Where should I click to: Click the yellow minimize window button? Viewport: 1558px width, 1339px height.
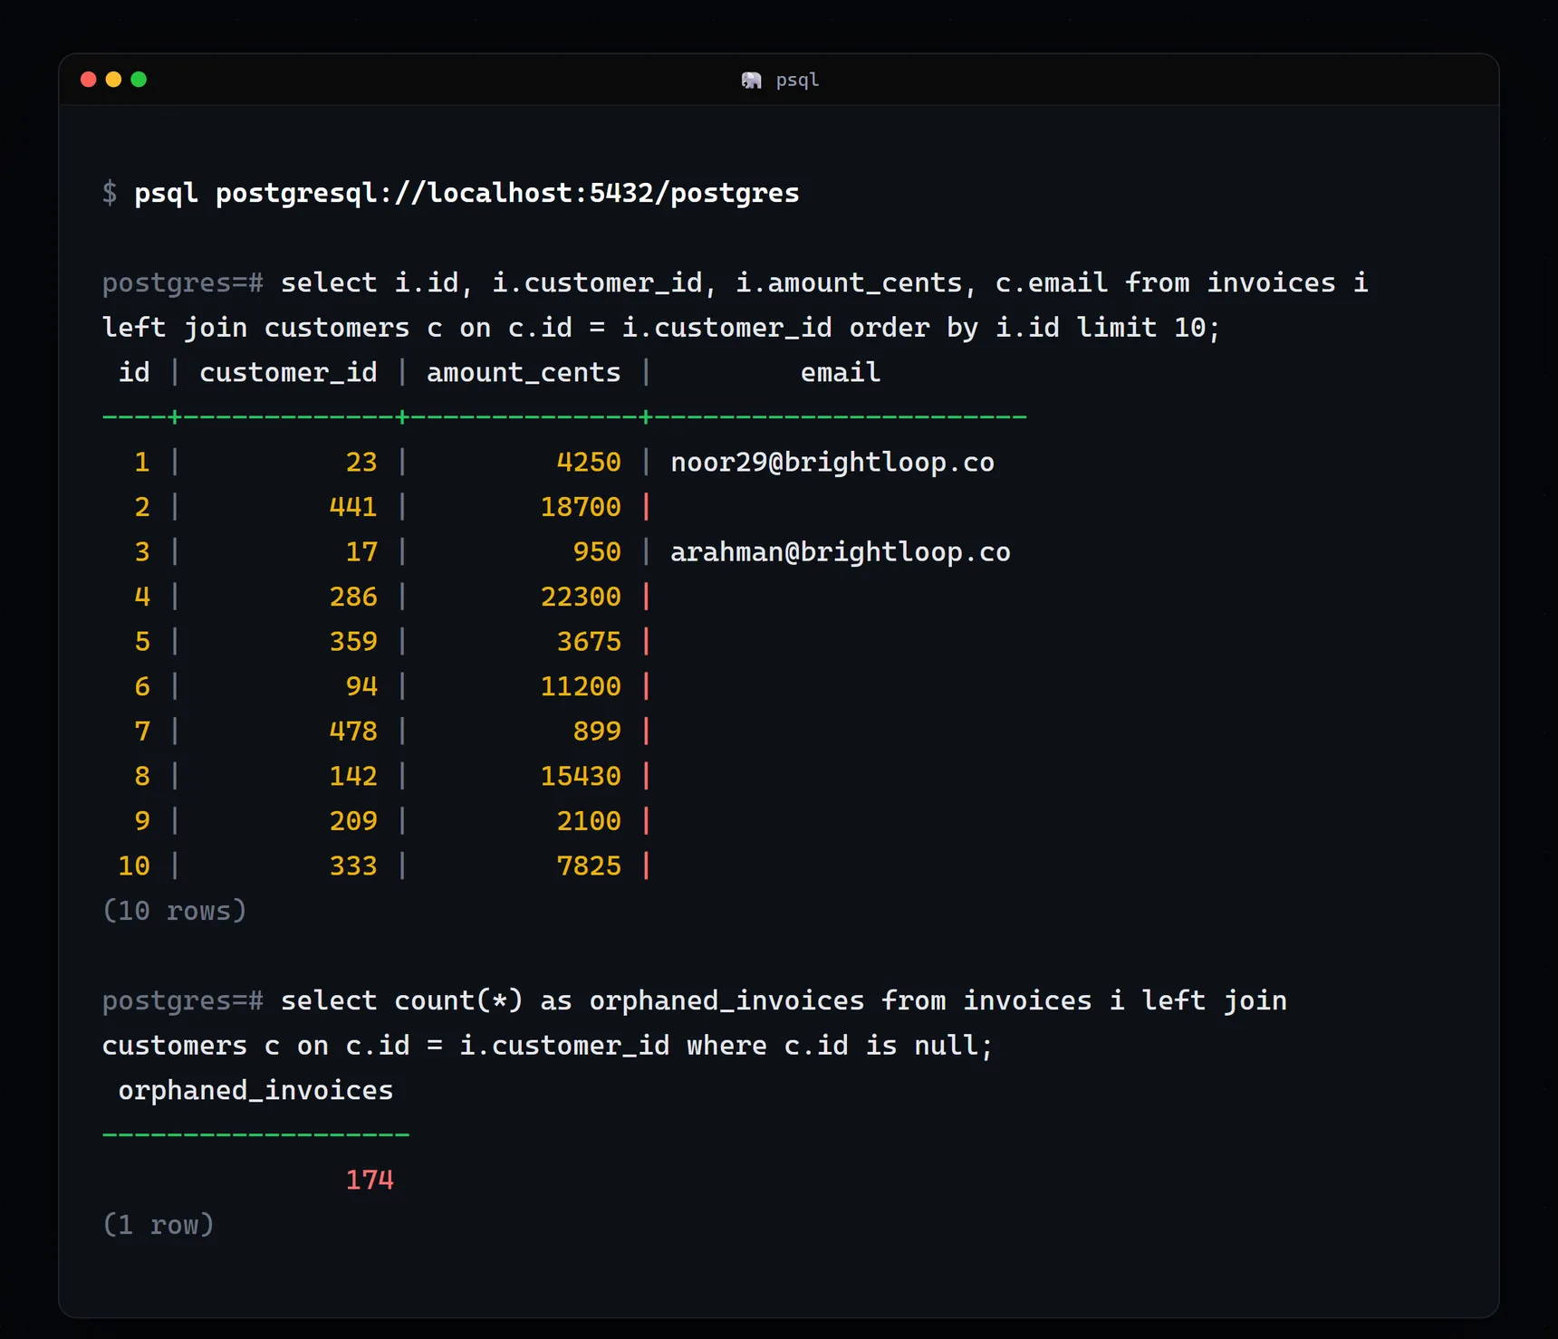[113, 80]
